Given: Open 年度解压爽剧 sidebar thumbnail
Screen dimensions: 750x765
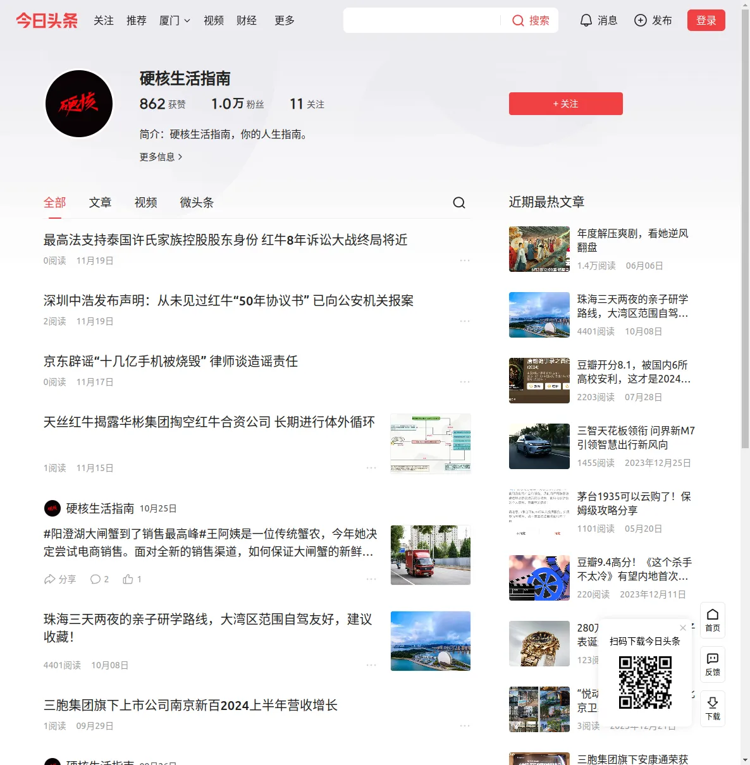Looking at the screenshot, I should point(539,249).
